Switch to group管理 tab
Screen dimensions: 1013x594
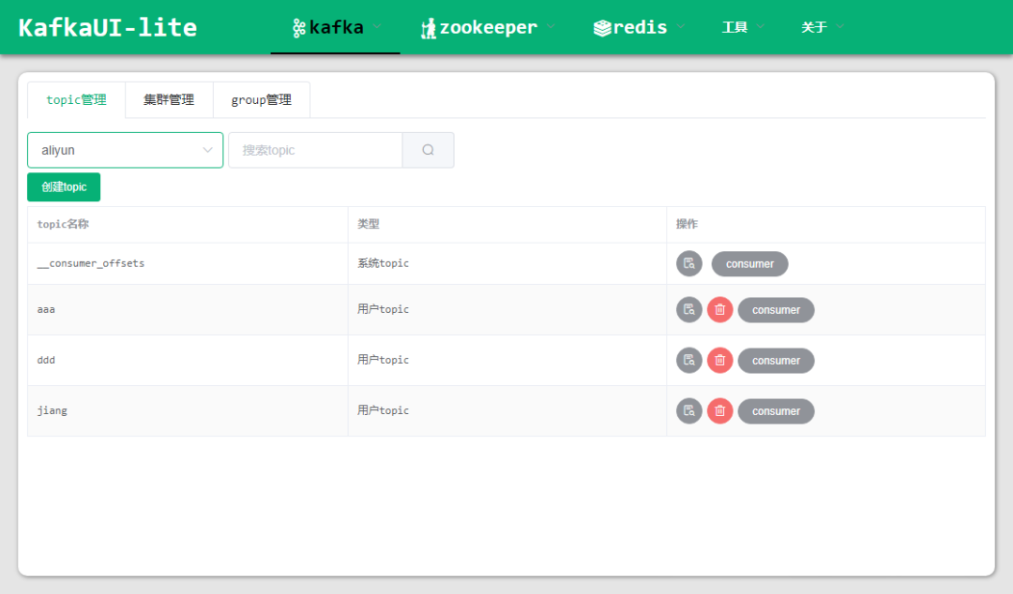pos(261,100)
